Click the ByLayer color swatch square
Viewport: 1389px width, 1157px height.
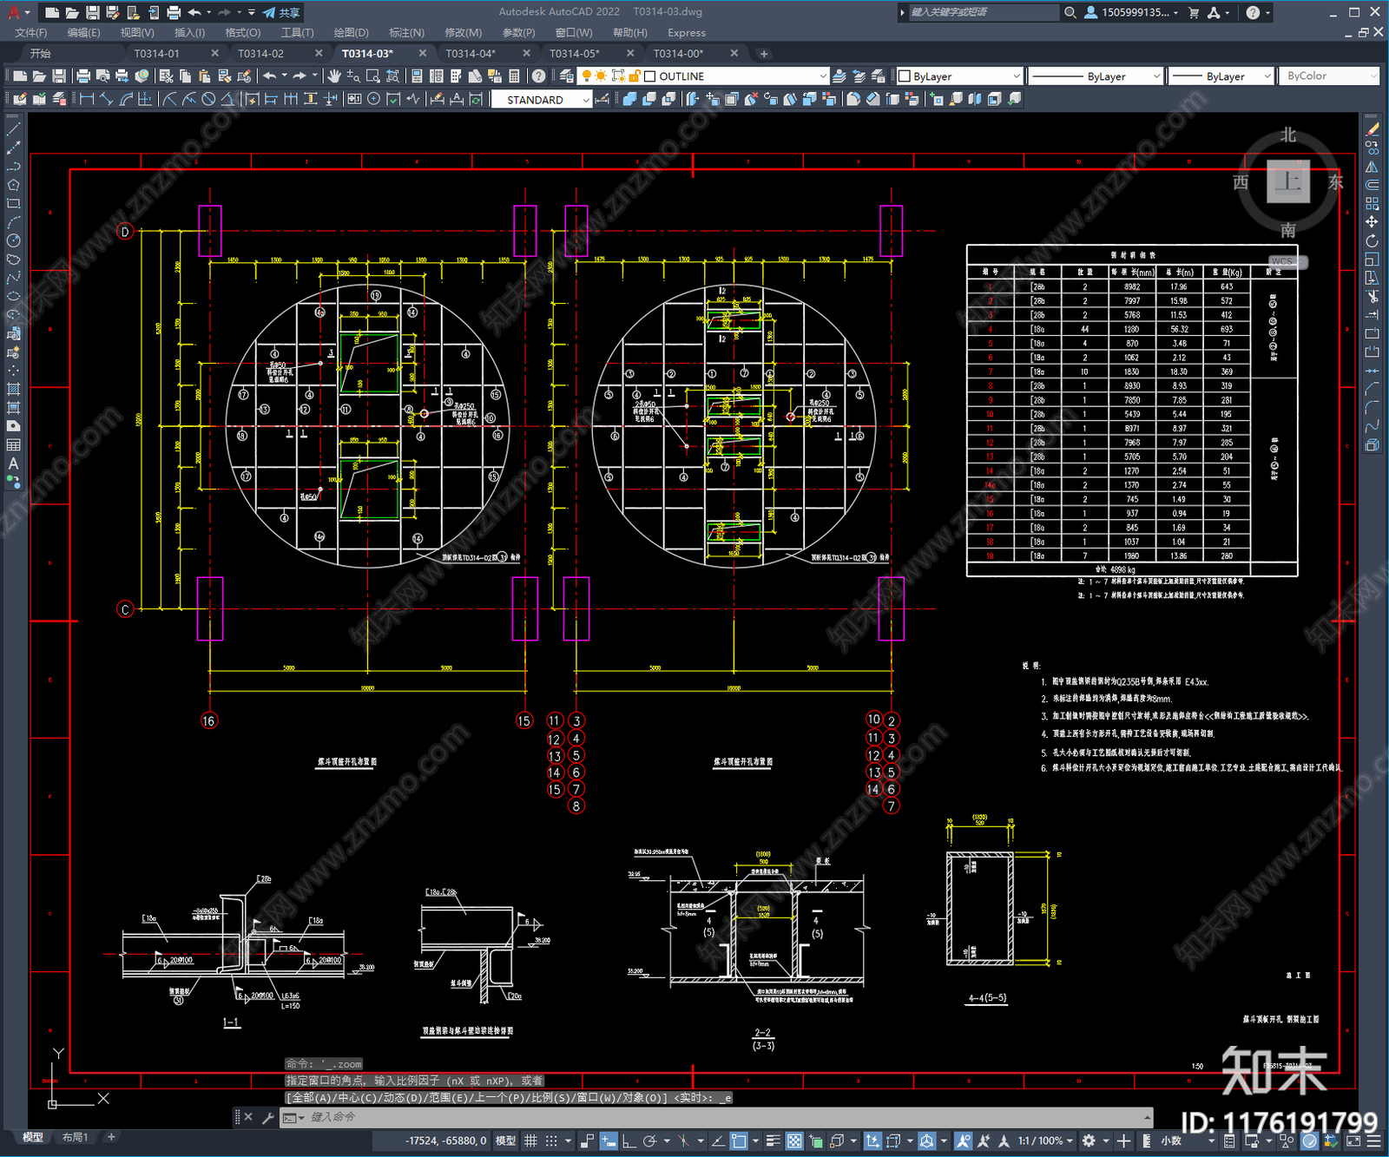pyautogui.click(x=904, y=76)
